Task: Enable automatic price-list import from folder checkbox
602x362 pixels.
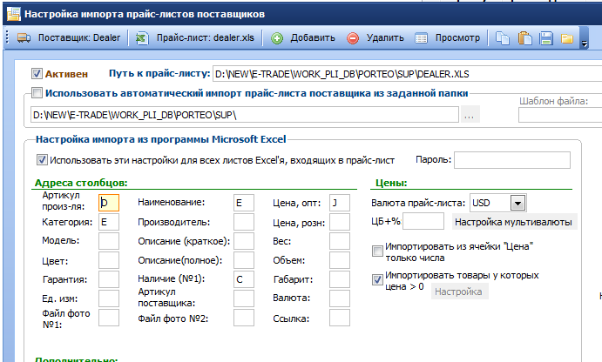Action: [x=37, y=93]
